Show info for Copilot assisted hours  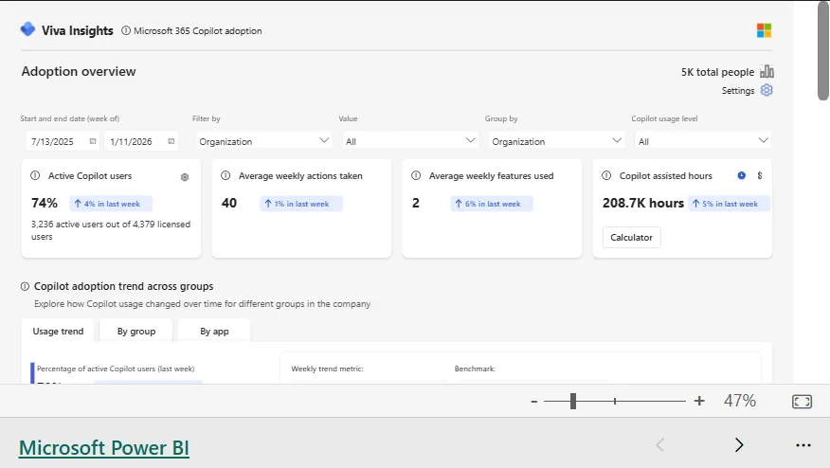point(606,175)
